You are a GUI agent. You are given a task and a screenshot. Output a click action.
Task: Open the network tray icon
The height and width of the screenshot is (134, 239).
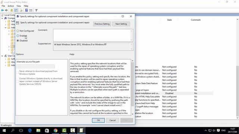tap(210, 131)
